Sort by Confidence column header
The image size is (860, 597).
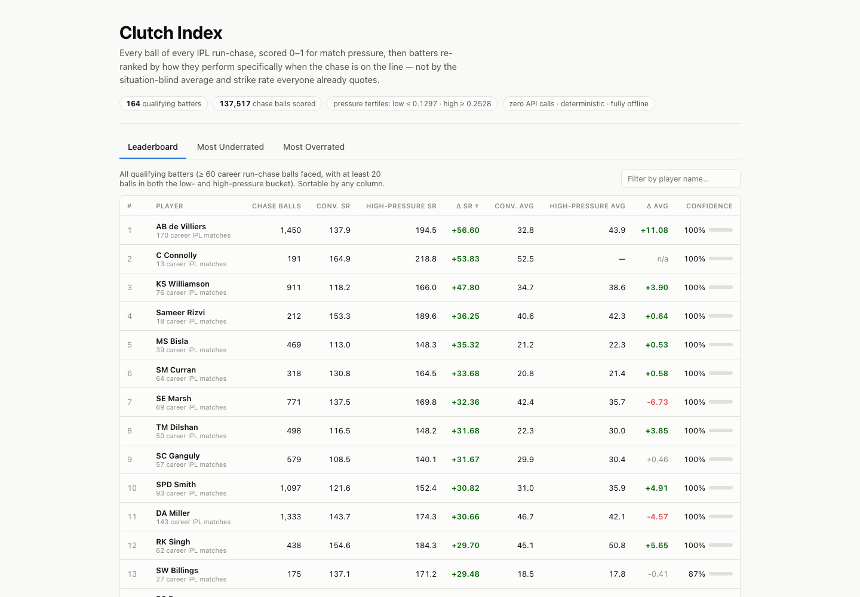709,206
